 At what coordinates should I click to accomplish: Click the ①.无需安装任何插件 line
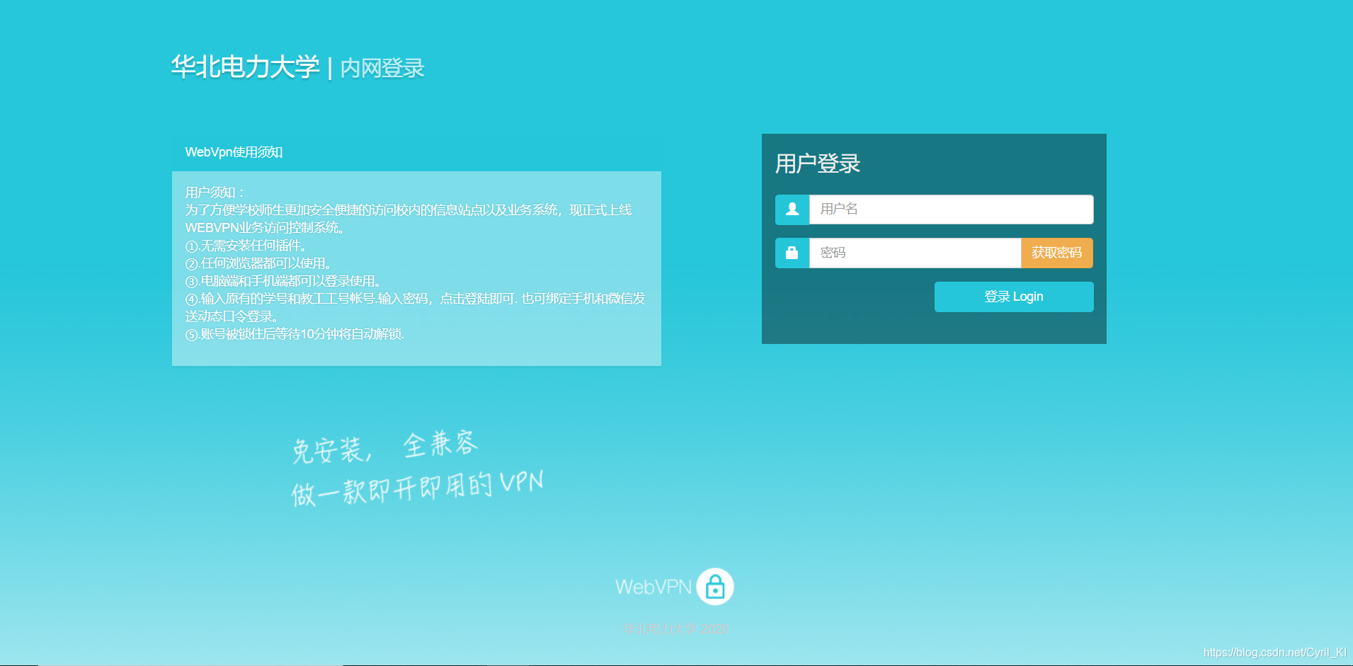246,246
